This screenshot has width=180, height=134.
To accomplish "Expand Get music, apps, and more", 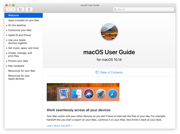I will tap(7, 48).
